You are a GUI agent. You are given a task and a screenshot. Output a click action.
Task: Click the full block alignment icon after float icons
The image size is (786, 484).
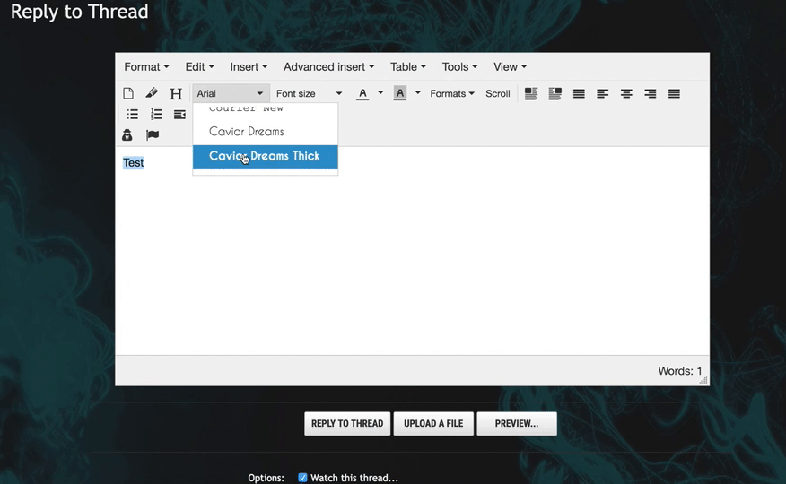[579, 93]
